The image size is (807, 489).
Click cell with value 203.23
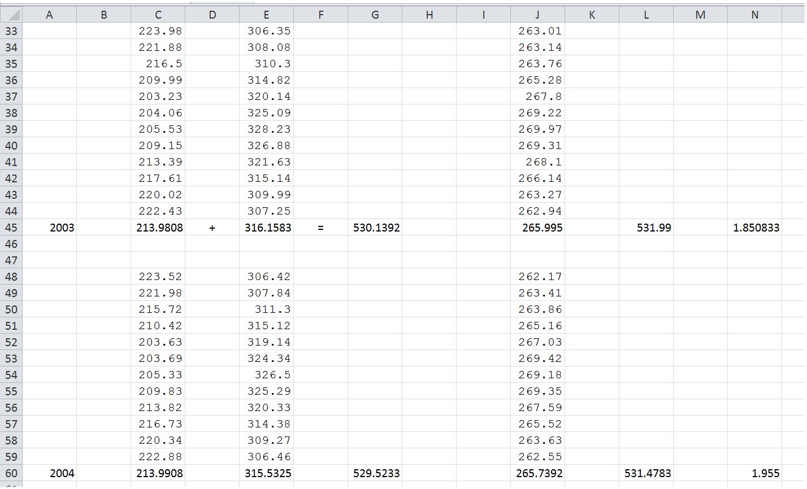[x=158, y=97]
